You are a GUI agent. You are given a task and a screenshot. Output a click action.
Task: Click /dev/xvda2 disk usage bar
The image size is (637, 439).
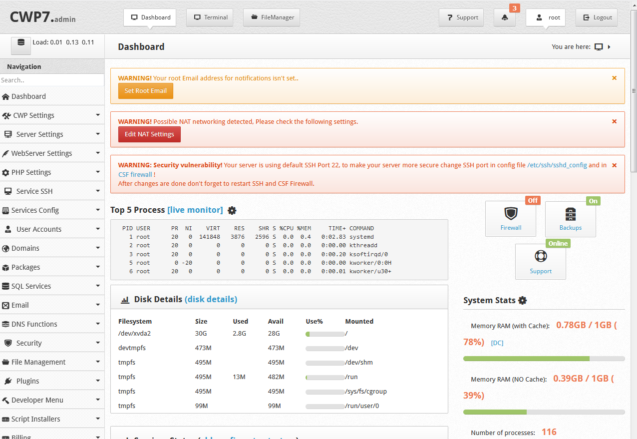(325, 334)
